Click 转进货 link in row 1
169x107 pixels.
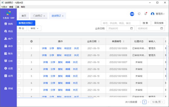(68, 48)
